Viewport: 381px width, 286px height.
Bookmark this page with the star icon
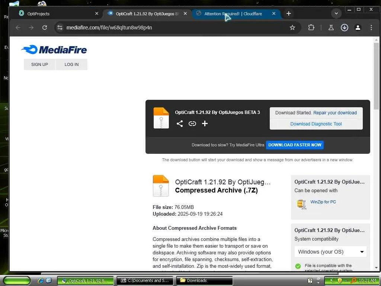[292, 28]
